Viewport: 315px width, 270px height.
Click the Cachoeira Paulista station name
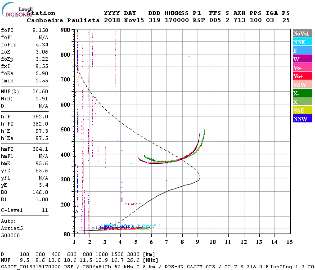(x=63, y=20)
